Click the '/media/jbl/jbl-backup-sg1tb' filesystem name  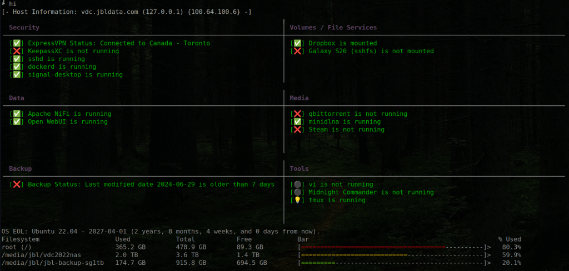(x=53, y=263)
